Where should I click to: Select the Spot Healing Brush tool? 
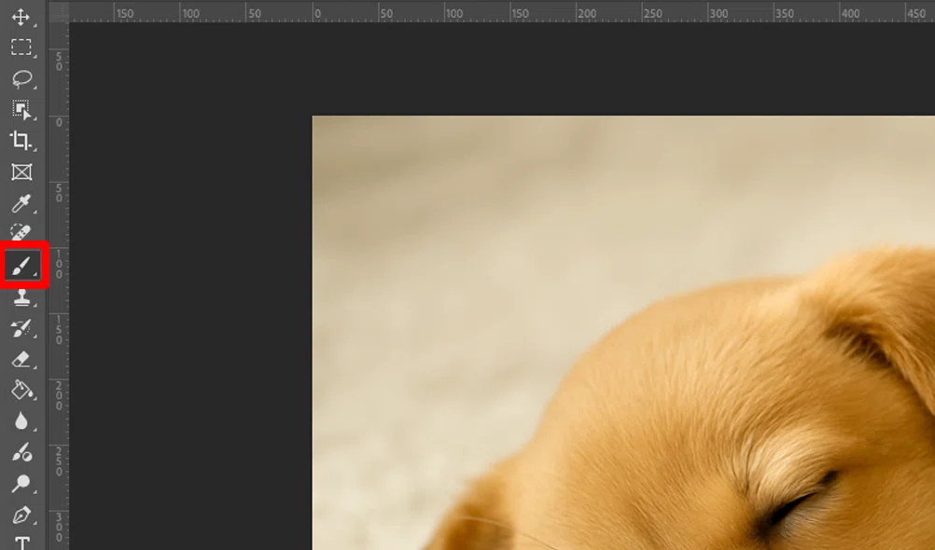[x=21, y=232]
